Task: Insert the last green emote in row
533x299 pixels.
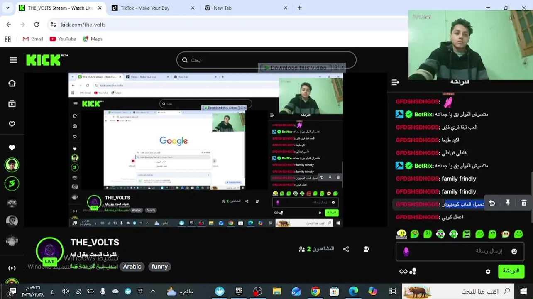Action: tap(518, 234)
